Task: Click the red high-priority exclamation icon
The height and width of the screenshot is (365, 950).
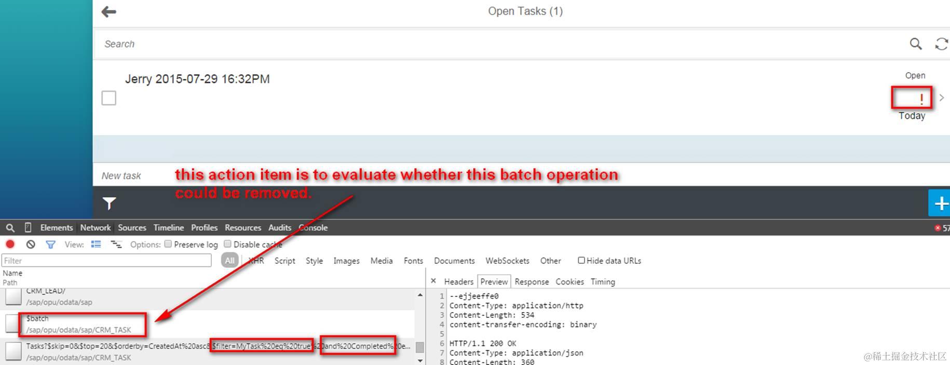Action: [x=921, y=98]
